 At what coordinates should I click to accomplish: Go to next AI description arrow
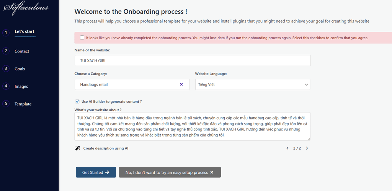click(x=307, y=148)
